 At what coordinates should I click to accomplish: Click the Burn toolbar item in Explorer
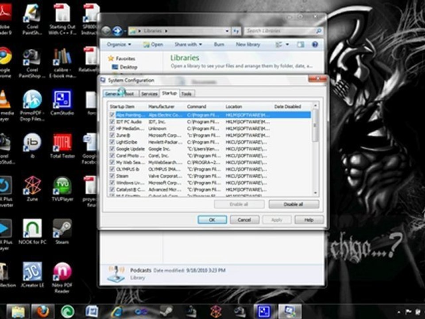(x=219, y=44)
